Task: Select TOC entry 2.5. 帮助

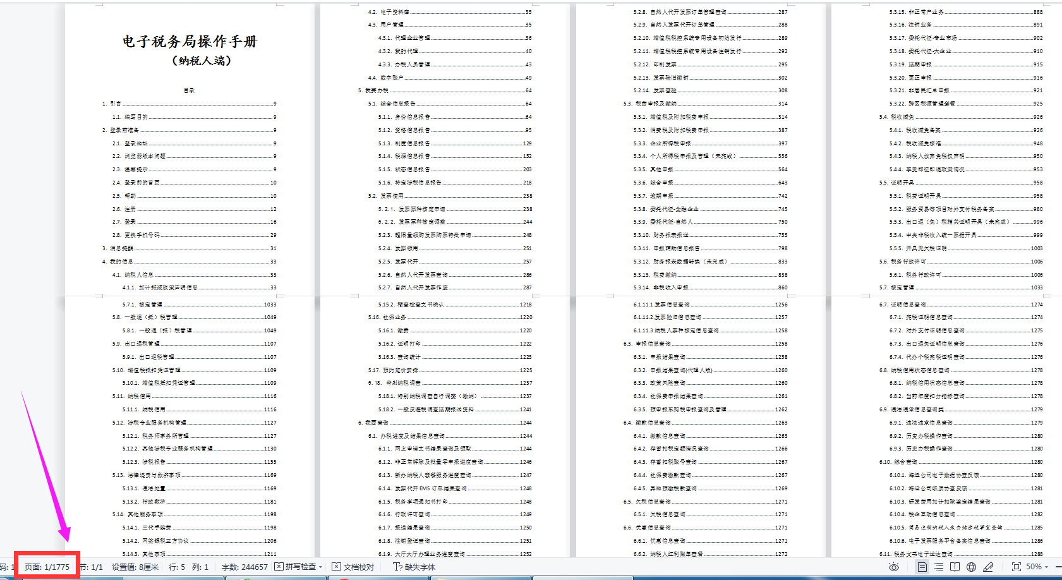Action: coord(194,196)
